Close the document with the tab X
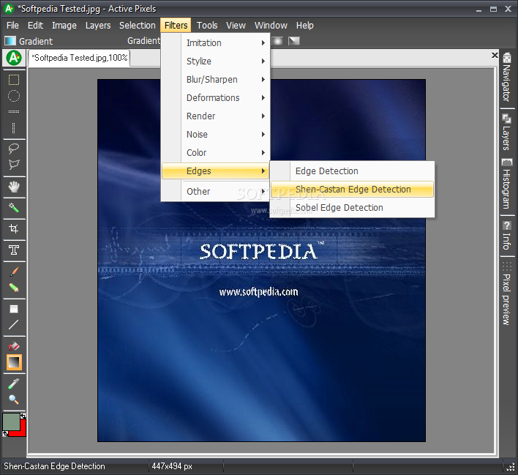This screenshot has height=475, width=518. click(495, 55)
